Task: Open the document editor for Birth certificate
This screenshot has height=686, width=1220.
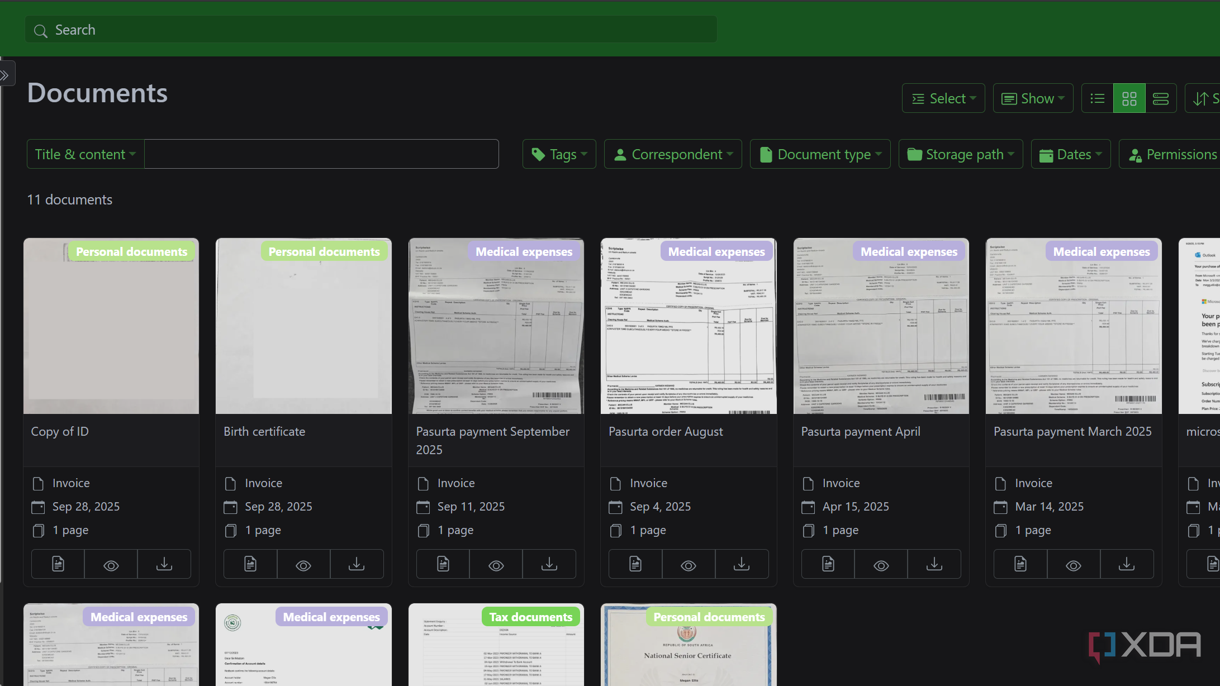Action: [x=250, y=564]
